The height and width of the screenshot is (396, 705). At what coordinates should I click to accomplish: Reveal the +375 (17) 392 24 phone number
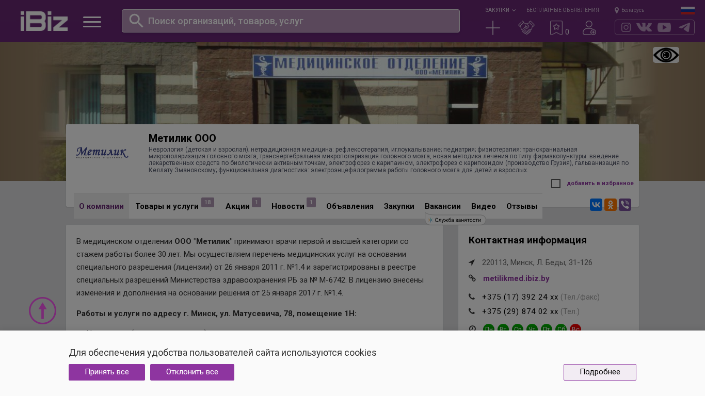520,297
